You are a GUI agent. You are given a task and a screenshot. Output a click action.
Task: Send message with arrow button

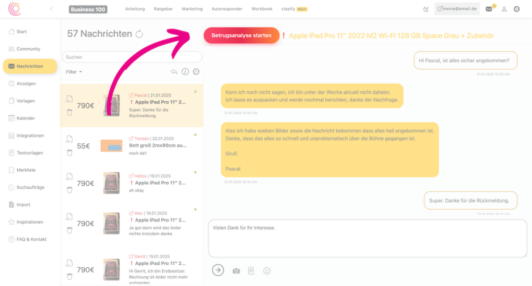[218, 270]
